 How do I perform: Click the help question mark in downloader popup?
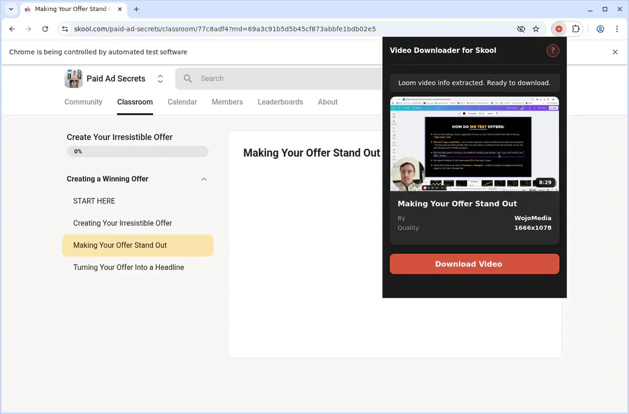(553, 50)
